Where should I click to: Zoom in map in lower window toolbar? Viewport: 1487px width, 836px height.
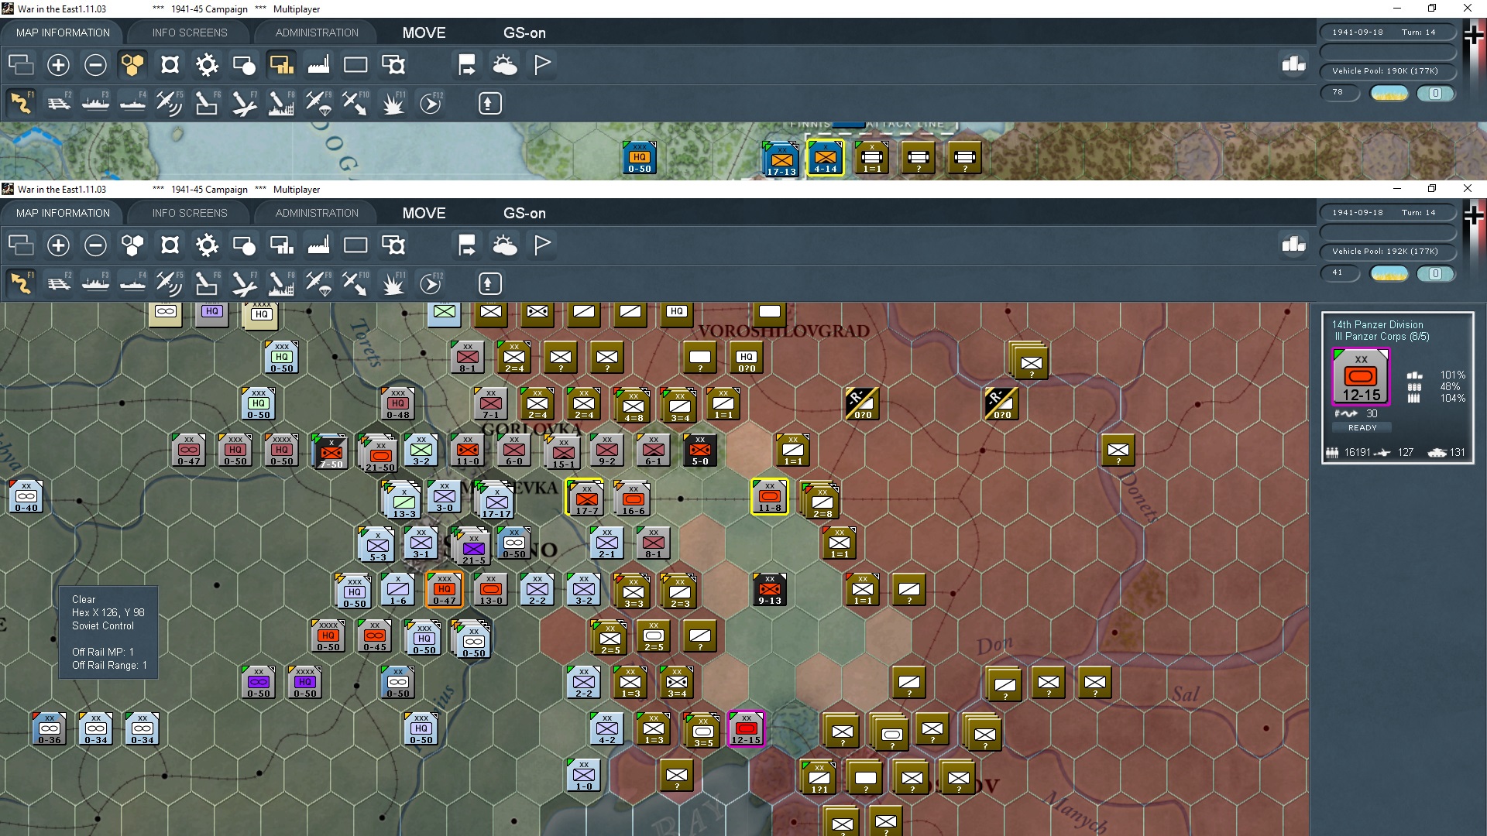[x=58, y=246]
